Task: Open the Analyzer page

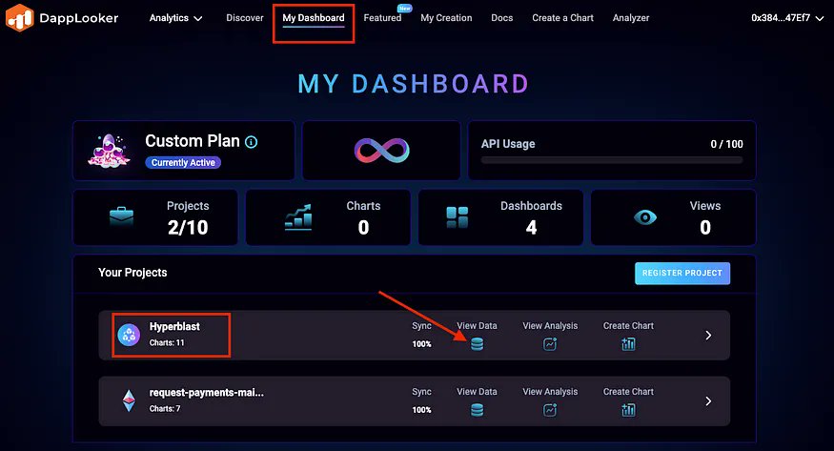Action: pos(631,18)
